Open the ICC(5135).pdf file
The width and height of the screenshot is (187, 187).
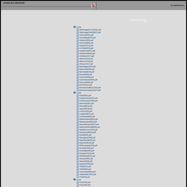click(85, 182)
